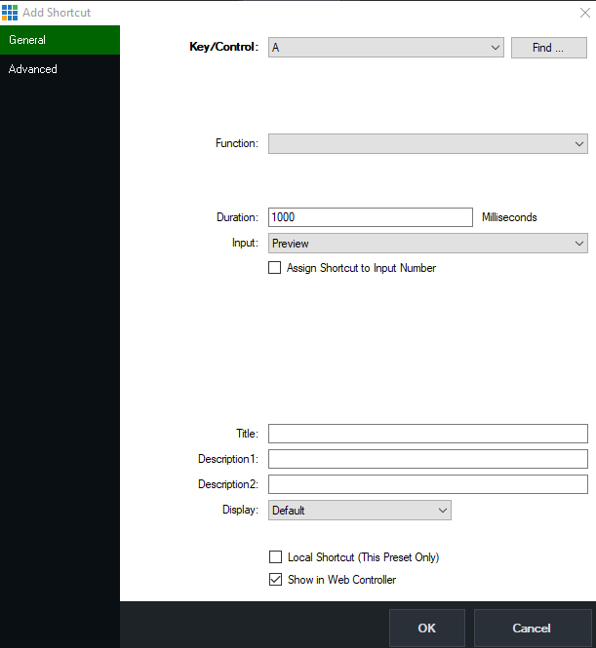This screenshot has height=648, width=596.
Task: Enable Assign Shortcut to Input Number
Action: point(274,268)
